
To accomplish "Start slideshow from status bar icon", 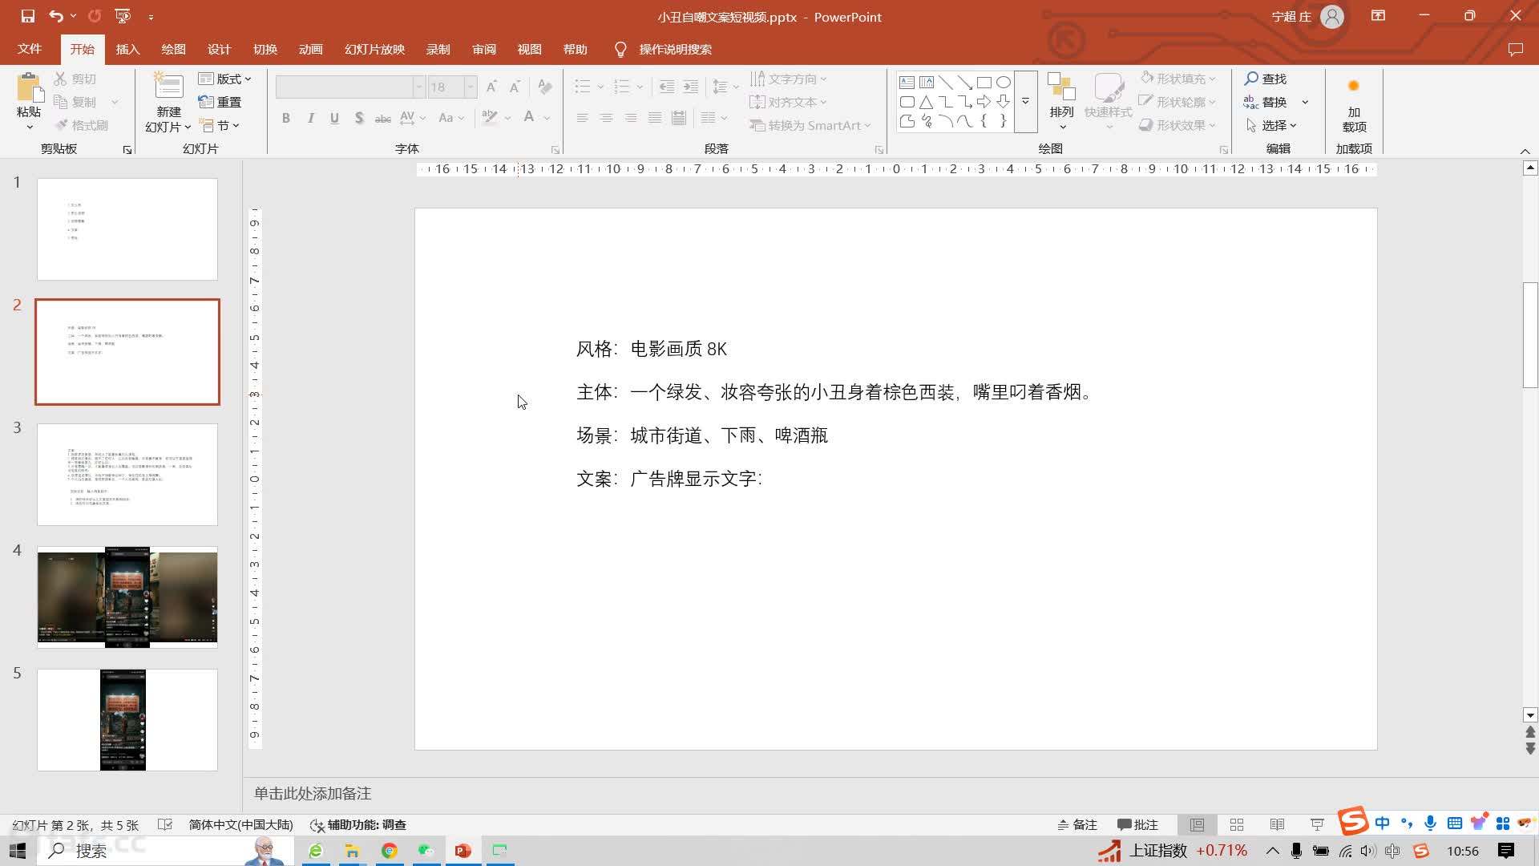I will 1317,824.
